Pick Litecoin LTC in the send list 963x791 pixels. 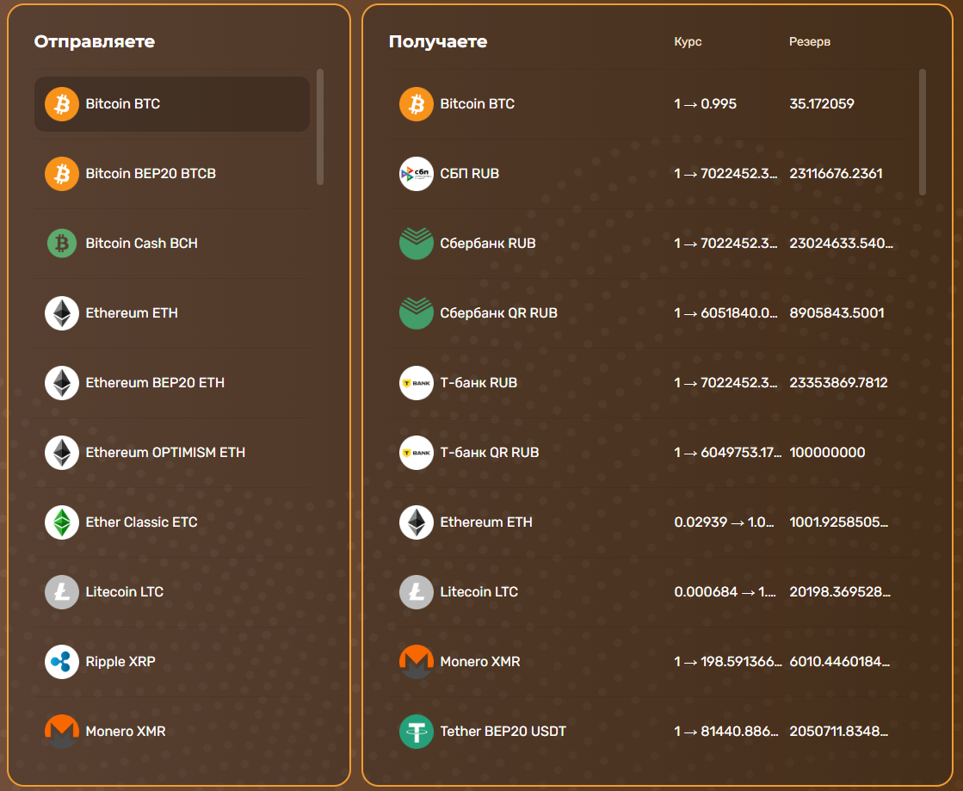tap(172, 592)
